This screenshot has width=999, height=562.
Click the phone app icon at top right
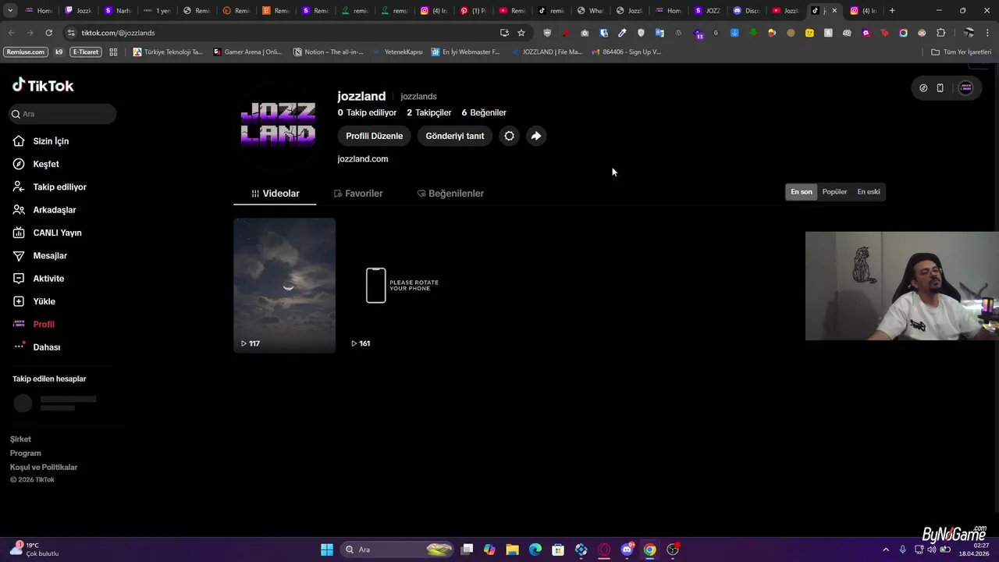pos(940,88)
